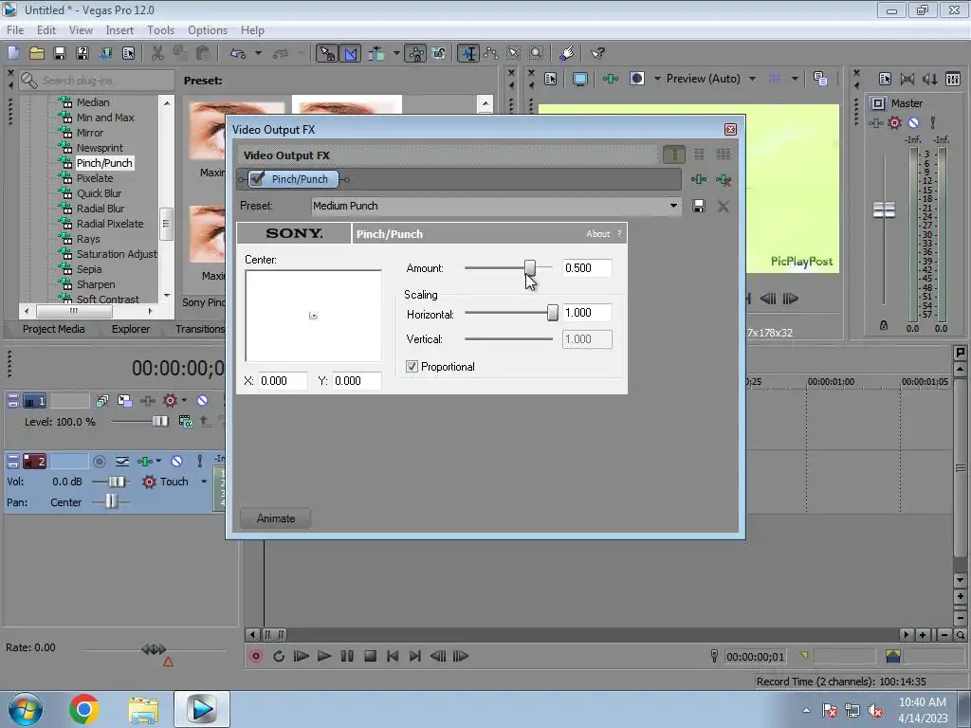
Task: Delete preset using the X icon
Action: pos(723,206)
